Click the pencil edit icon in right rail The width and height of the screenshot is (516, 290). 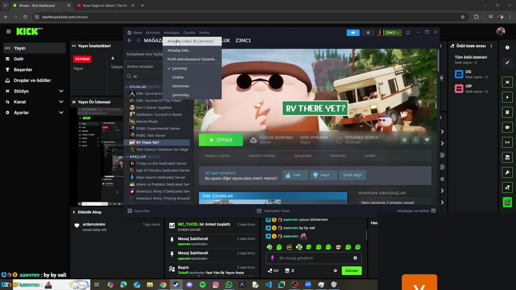(507, 63)
